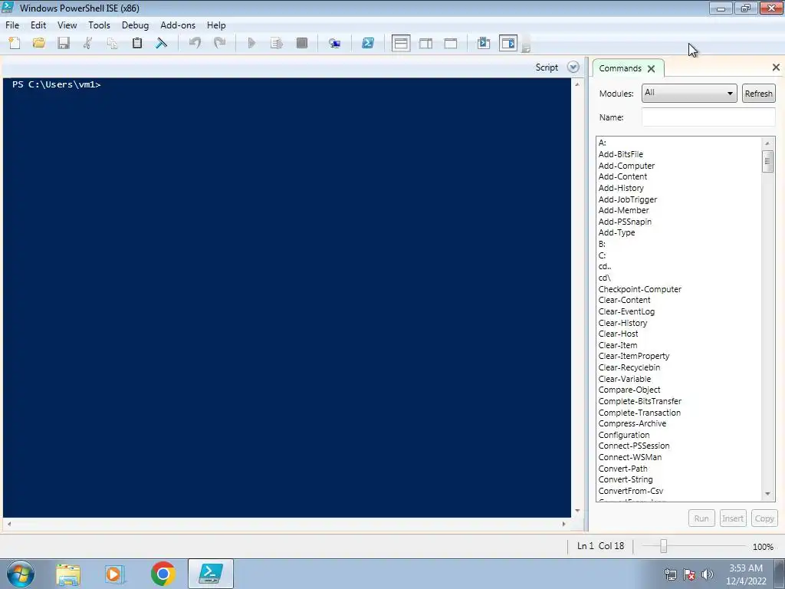785x589 pixels.
Task: Select ConvertFrom-Csv command
Action: [631, 492]
